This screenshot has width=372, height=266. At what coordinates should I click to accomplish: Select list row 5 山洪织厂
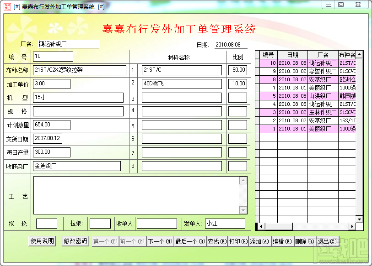click(x=307, y=96)
